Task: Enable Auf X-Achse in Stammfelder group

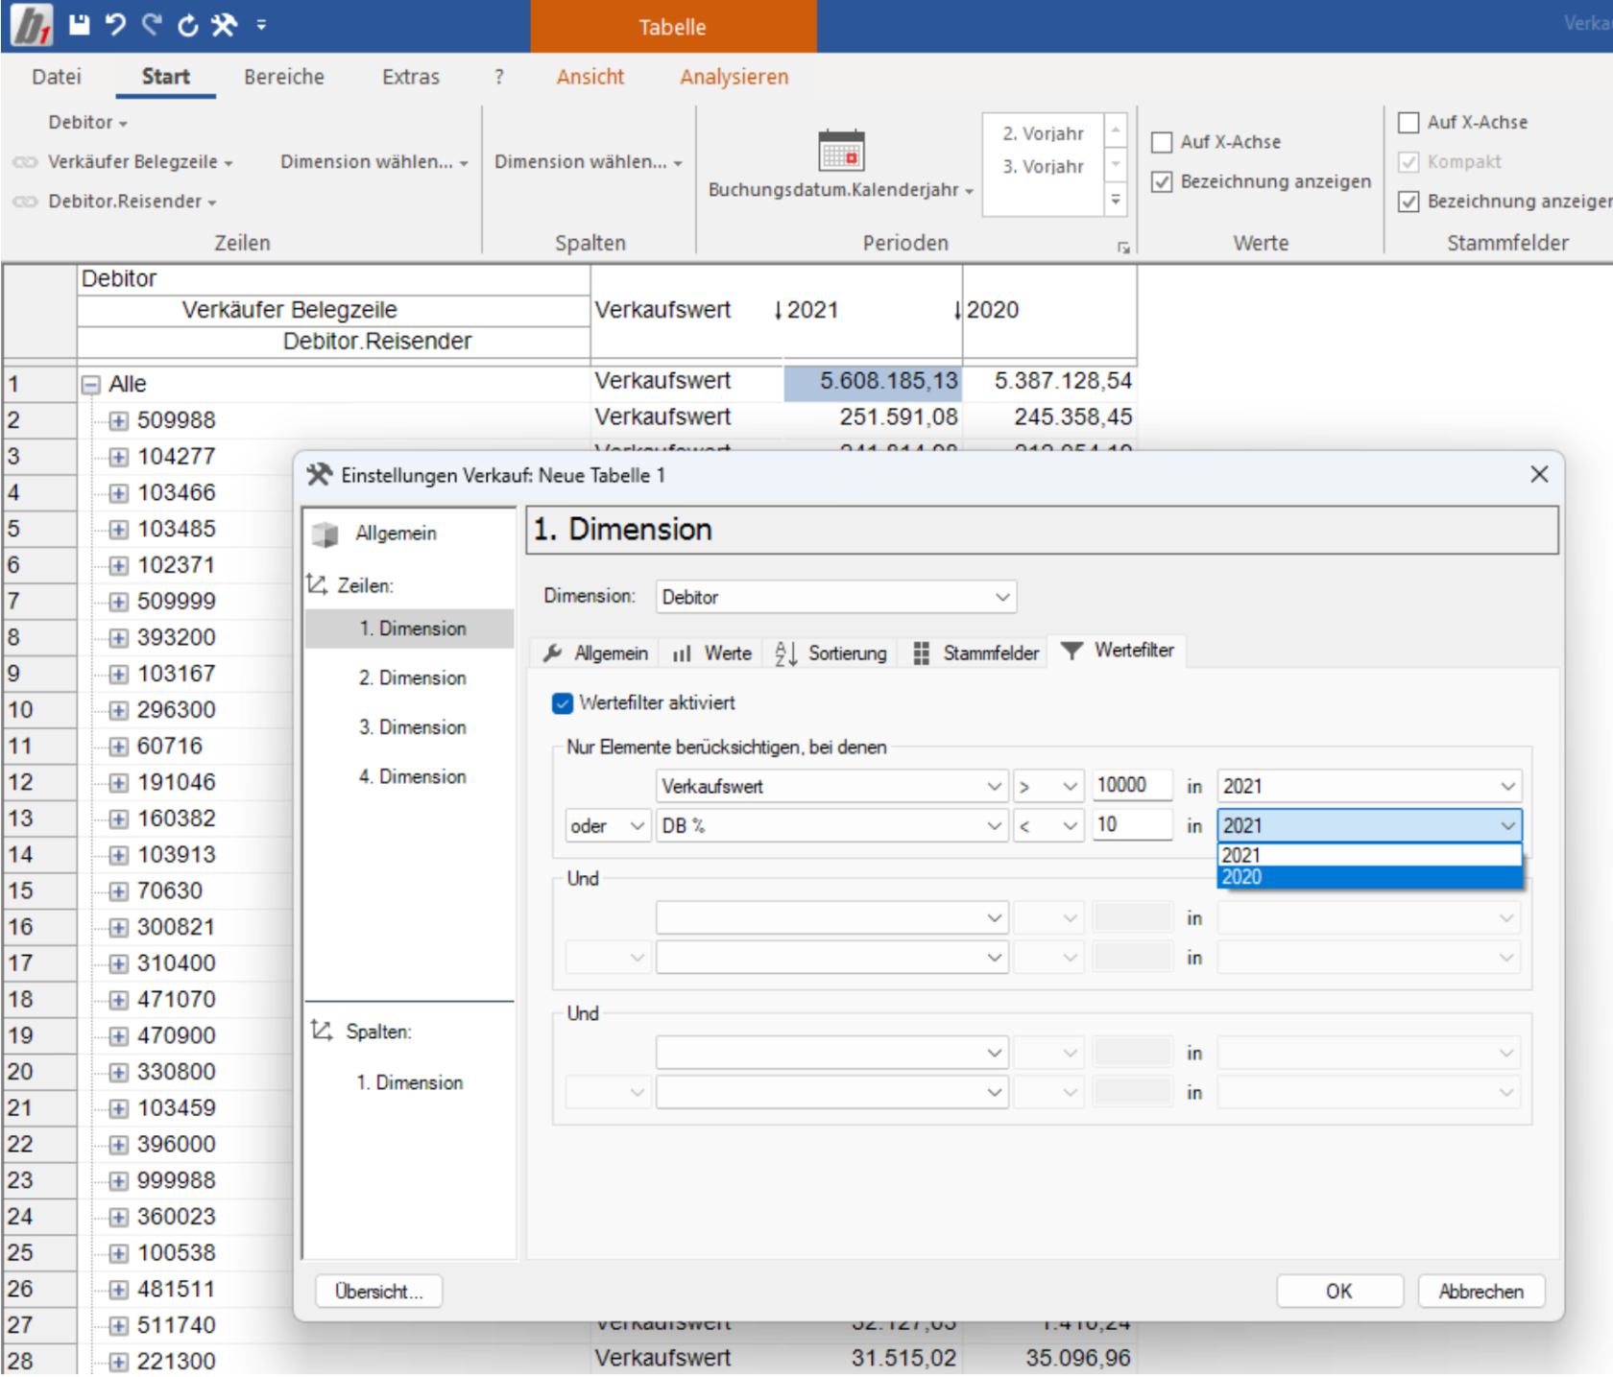Action: pos(1408,123)
